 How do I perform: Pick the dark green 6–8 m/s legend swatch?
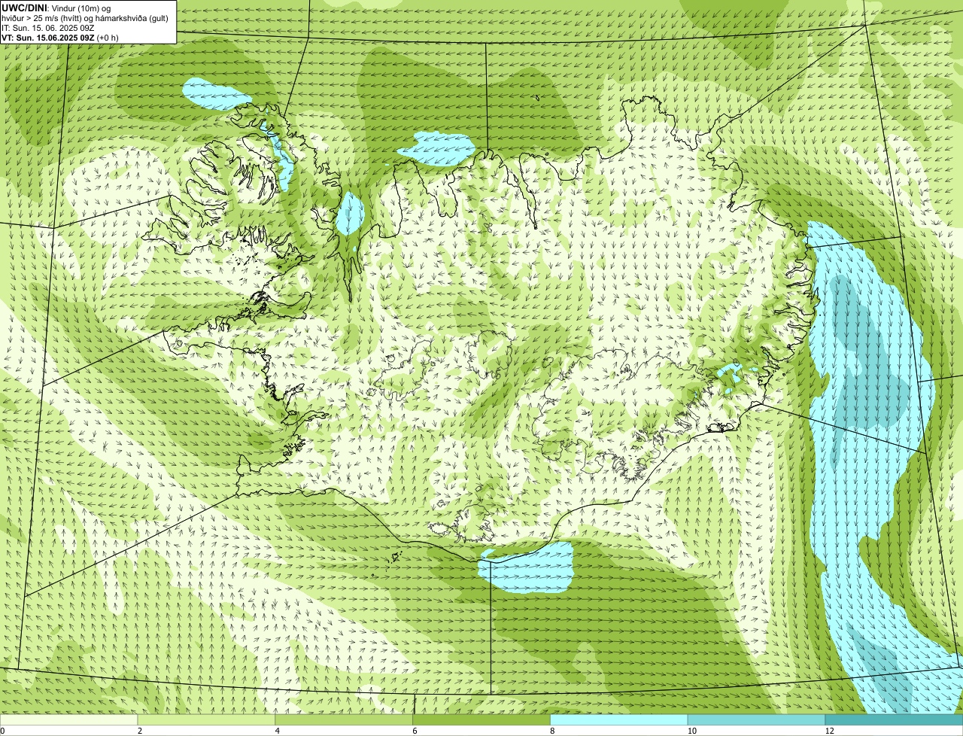[481, 720]
